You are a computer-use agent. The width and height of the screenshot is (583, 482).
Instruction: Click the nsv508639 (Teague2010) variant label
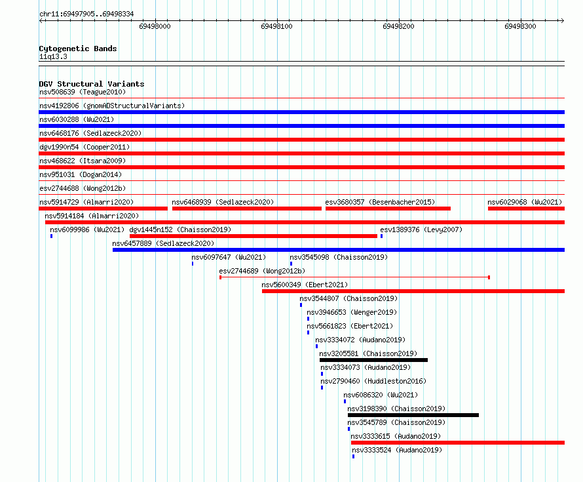tap(83, 92)
